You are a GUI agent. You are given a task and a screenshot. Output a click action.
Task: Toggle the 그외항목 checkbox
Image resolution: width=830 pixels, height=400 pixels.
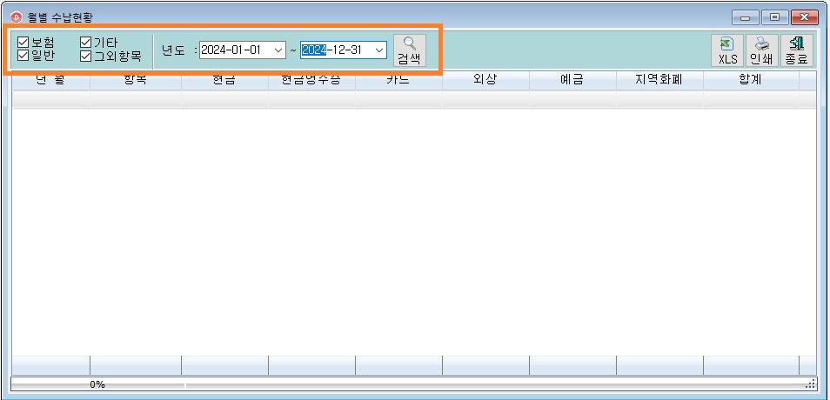pos(86,56)
